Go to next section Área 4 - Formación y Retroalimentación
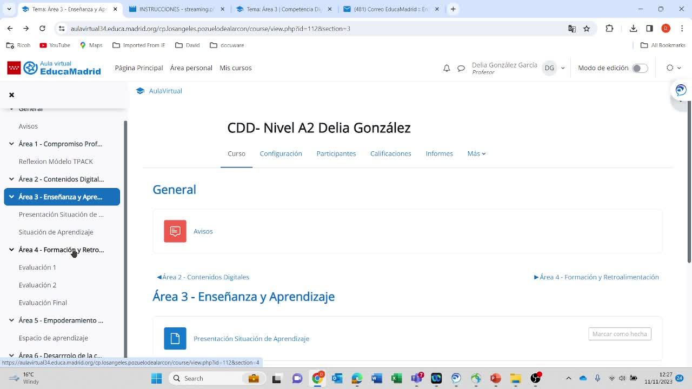This screenshot has width=692, height=389. coord(596,277)
